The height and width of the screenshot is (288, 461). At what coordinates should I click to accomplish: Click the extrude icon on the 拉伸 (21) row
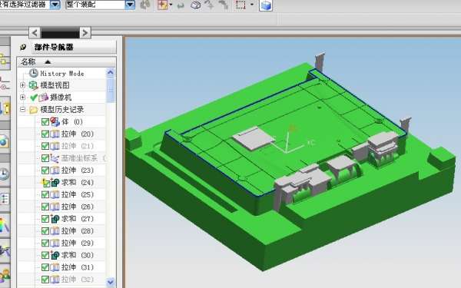(55, 146)
